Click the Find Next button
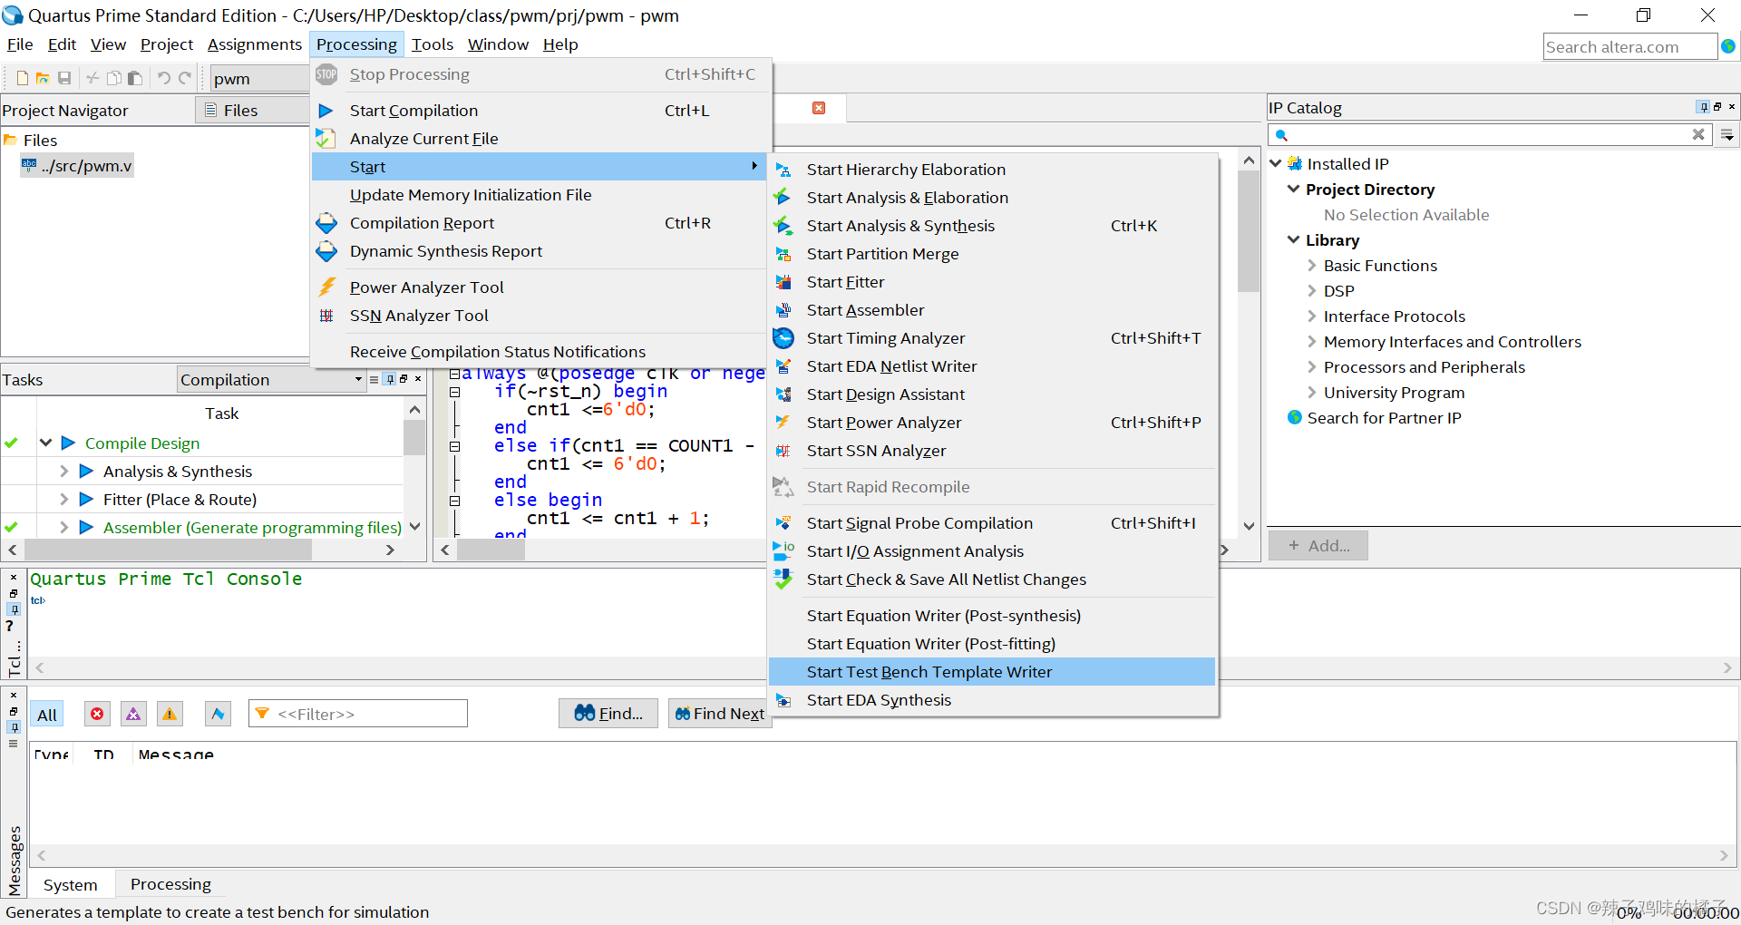1741x925 pixels. pyautogui.click(x=720, y=714)
